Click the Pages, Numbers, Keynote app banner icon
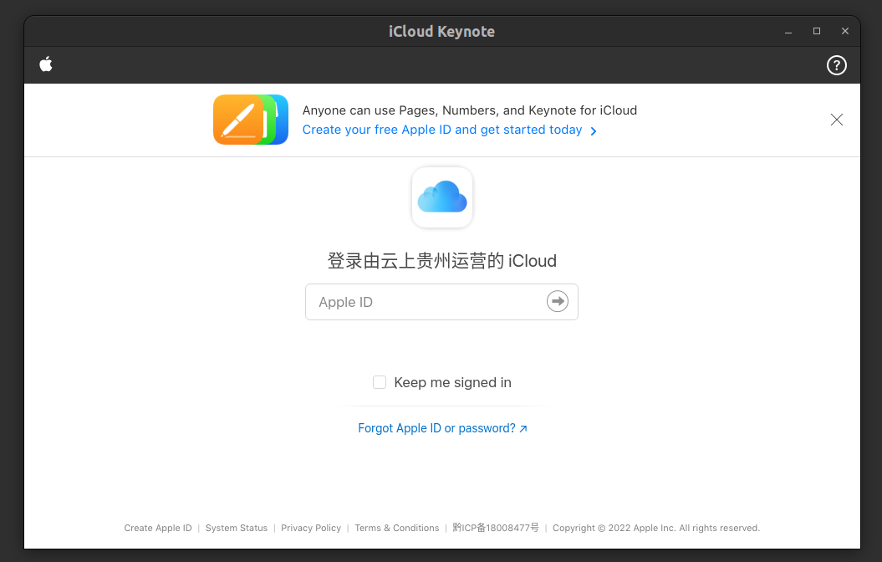882x562 pixels. 251,120
